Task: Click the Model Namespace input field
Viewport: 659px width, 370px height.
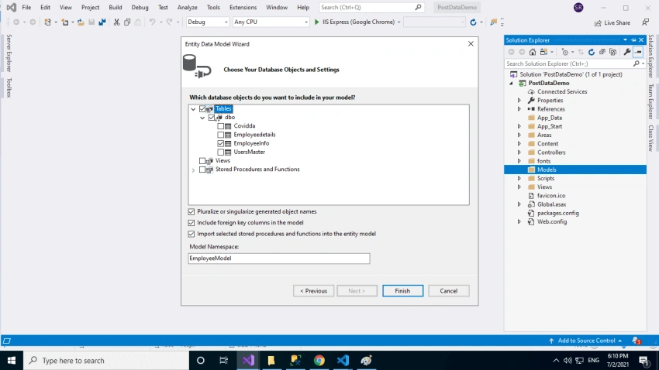Action: tap(279, 259)
